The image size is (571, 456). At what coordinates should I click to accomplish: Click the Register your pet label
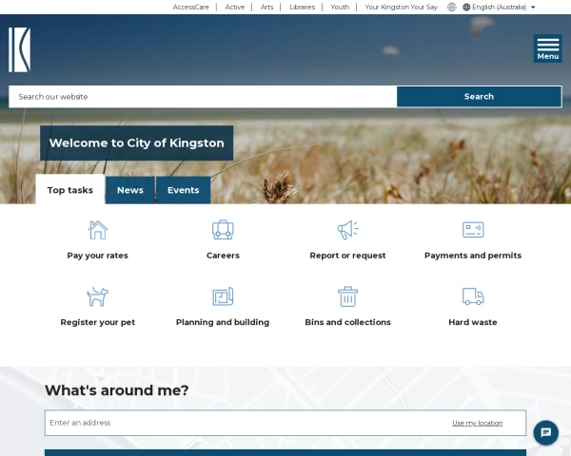pos(98,322)
